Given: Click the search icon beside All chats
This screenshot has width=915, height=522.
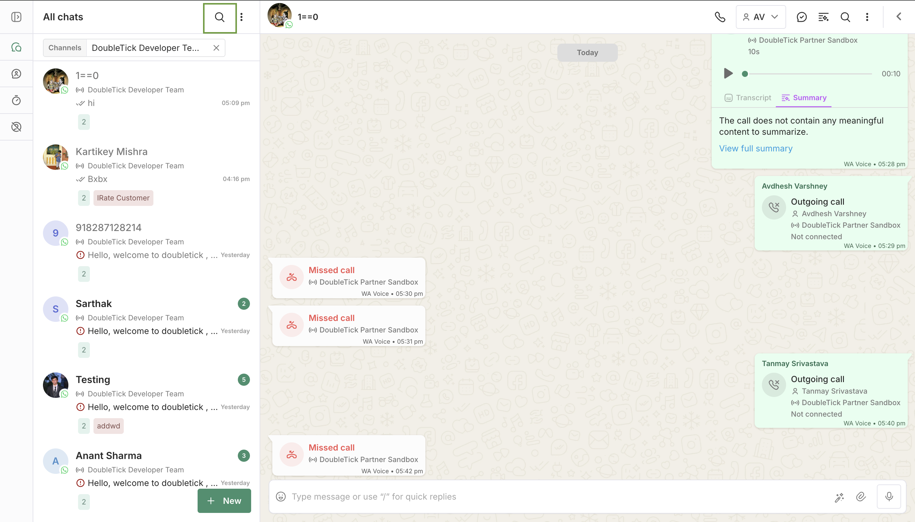Looking at the screenshot, I should 220,17.
